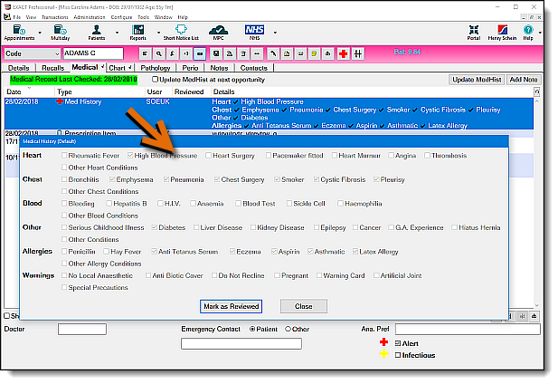Click the highlighted card icon in patient toolbar
This screenshot has height=384, width=558.
pos(200,53)
